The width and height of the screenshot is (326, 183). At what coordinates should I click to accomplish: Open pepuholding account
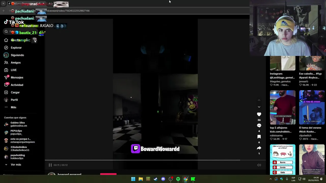17,157
